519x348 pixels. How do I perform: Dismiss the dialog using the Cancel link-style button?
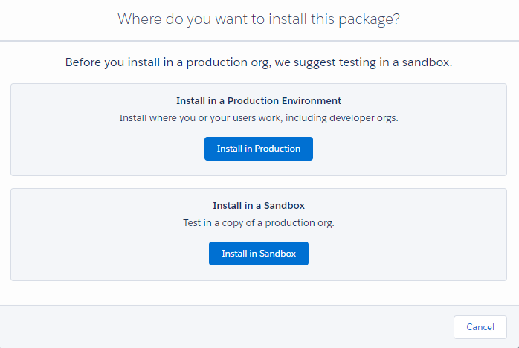[x=480, y=327]
